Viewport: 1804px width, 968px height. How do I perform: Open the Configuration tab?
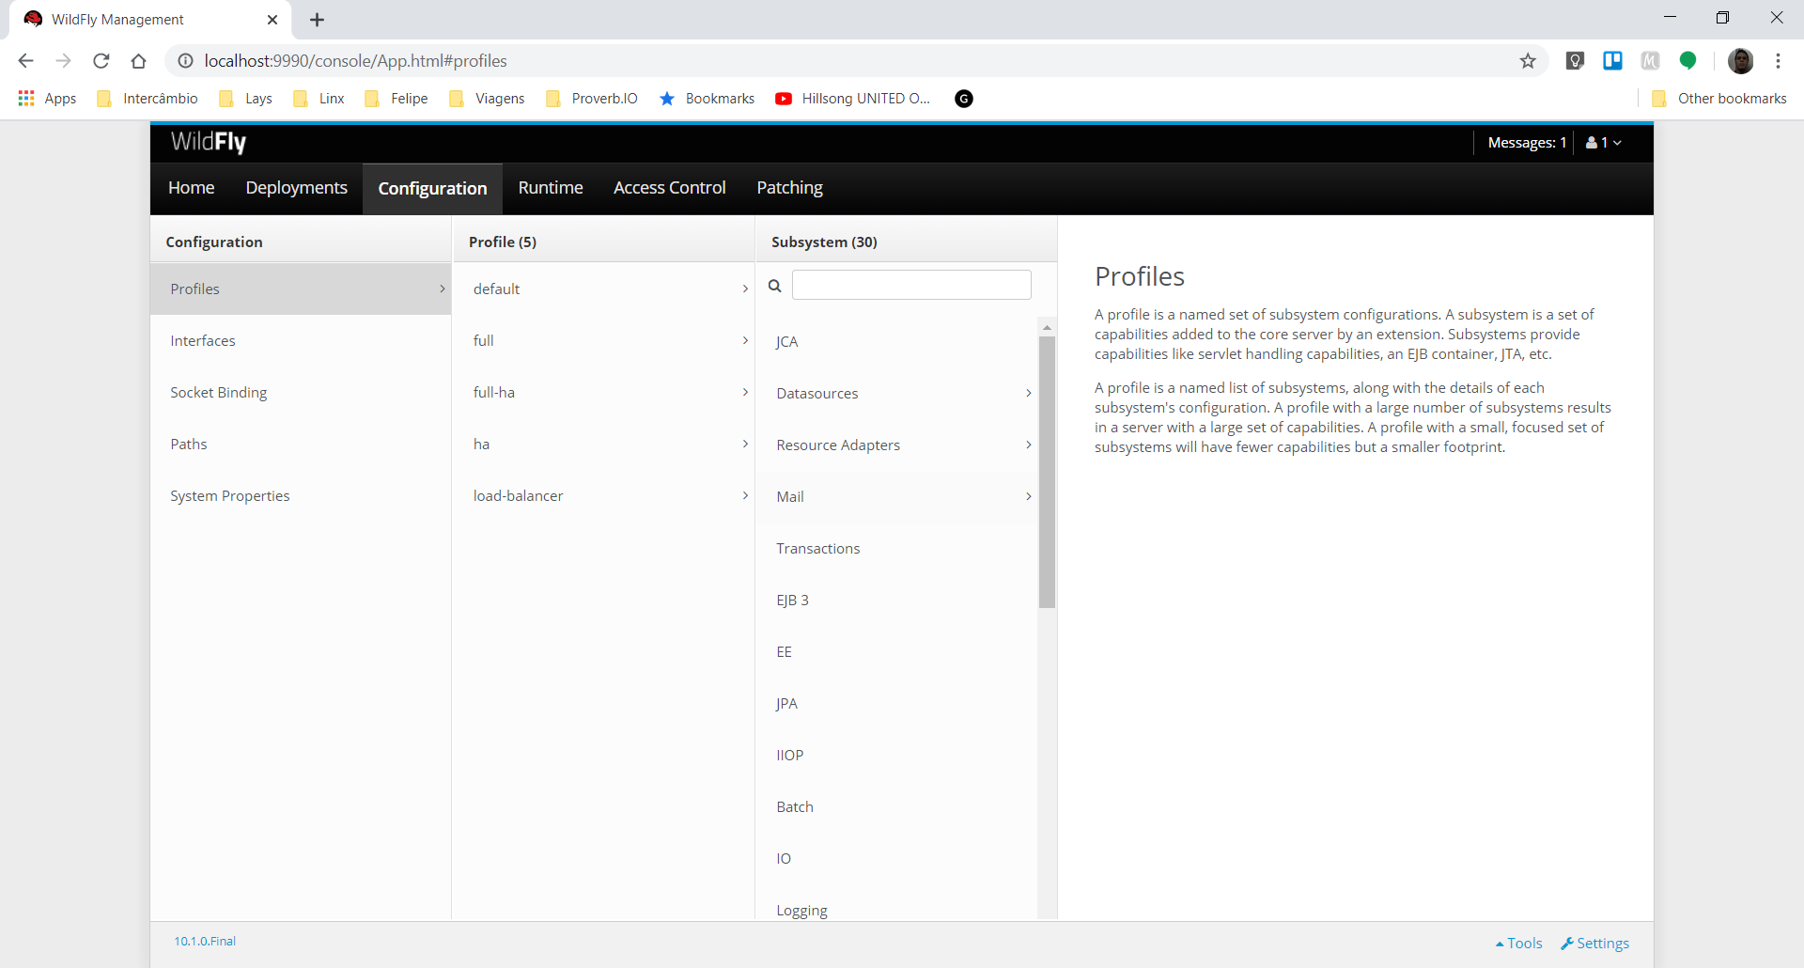coord(433,189)
